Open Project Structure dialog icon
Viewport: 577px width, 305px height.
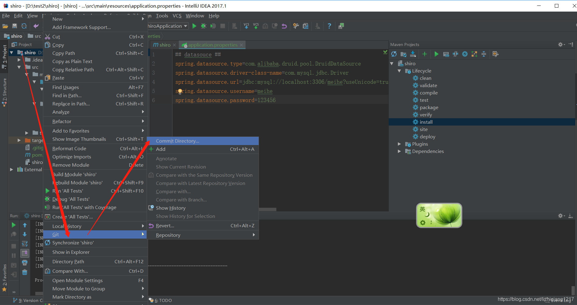pyautogui.click(x=306, y=26)
